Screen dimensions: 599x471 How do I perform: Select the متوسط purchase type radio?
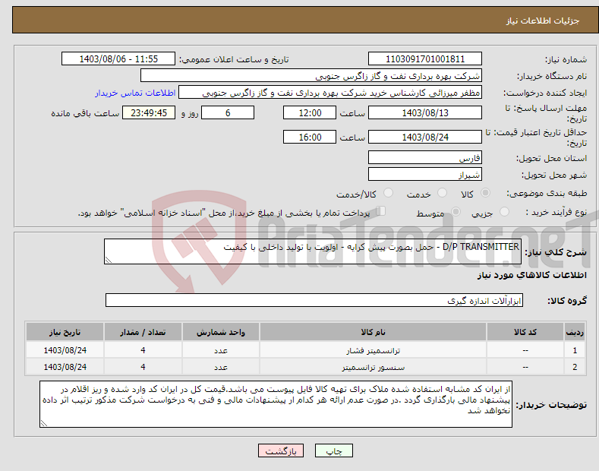(x=456, y=212)
